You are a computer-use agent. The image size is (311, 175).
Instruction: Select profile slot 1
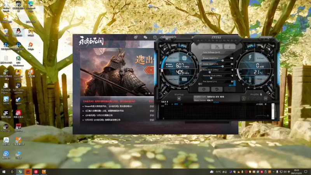coord(244,98)
